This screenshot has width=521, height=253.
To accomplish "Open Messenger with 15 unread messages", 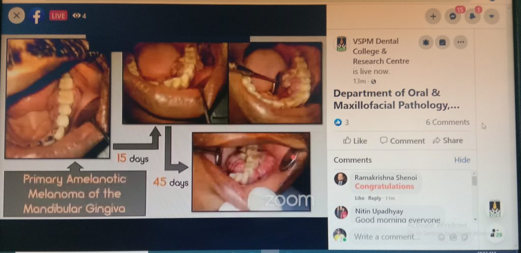I will point(452,16).
